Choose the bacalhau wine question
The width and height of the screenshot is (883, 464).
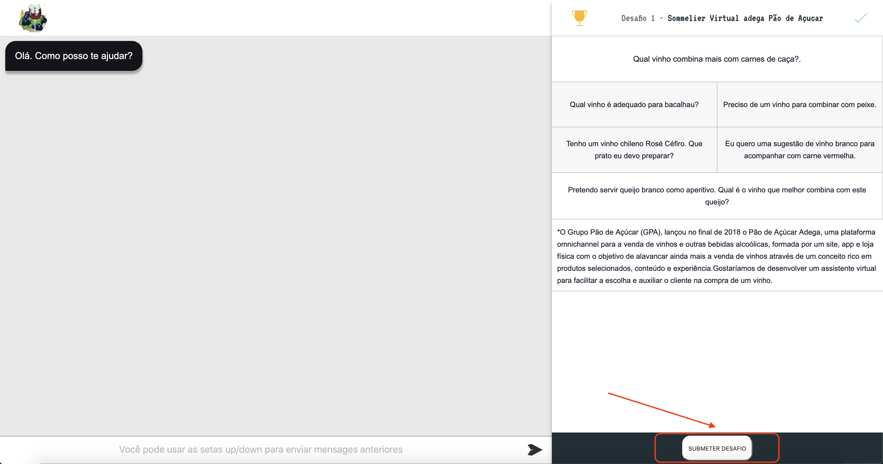[x=634, y=104]
